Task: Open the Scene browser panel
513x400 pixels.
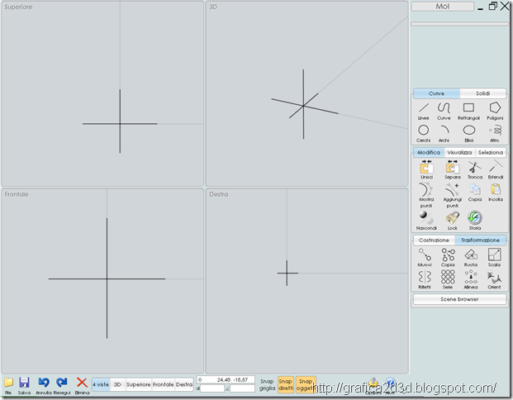Action: click(459, 299)
